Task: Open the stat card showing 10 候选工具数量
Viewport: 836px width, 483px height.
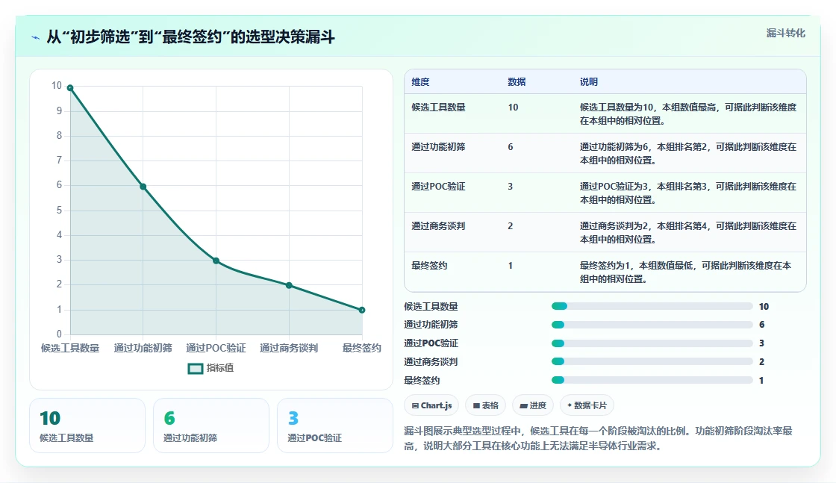Action: [x=87, y=426]
